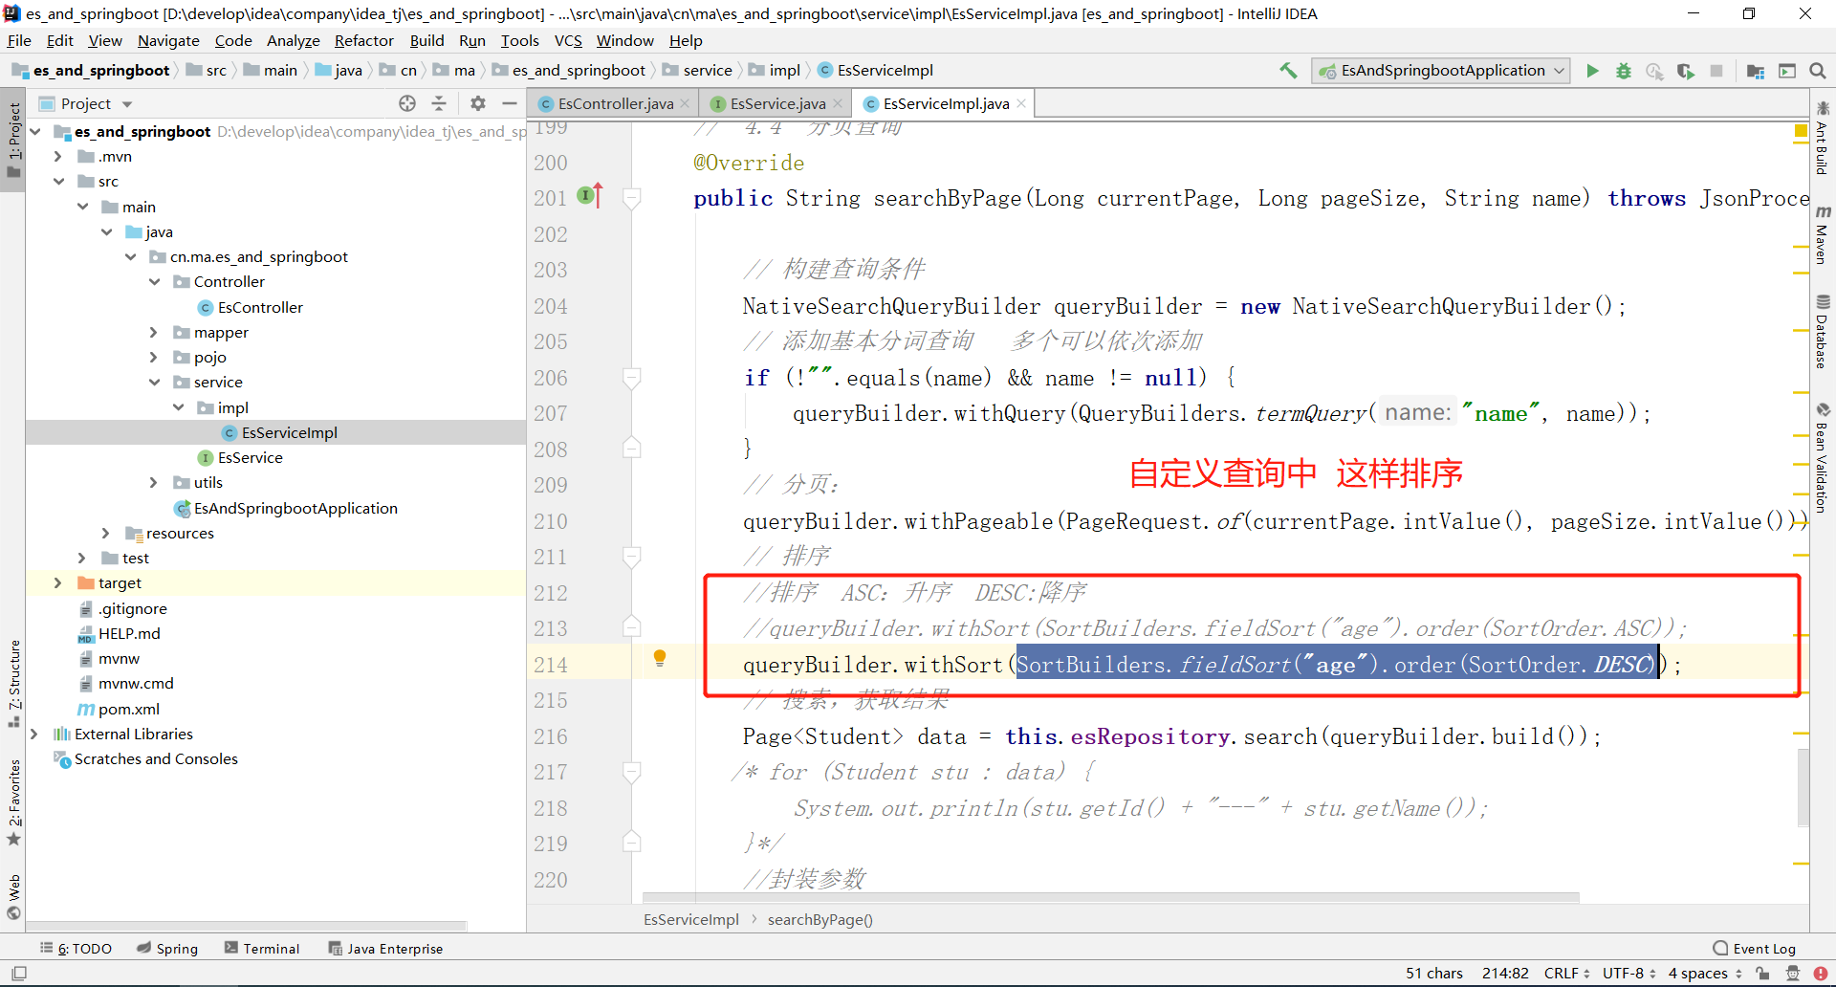This screenshot has height=987, width=1836.
Task: Open the VCS menu
Action: coord(568,40)
